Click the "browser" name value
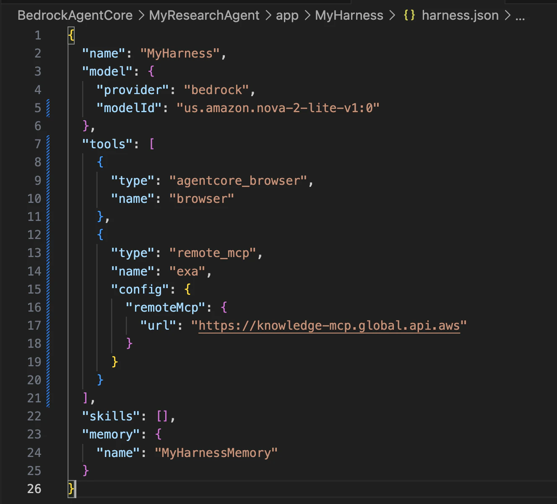Viewport: 557px width, 504px height. (x=202, y=199)
